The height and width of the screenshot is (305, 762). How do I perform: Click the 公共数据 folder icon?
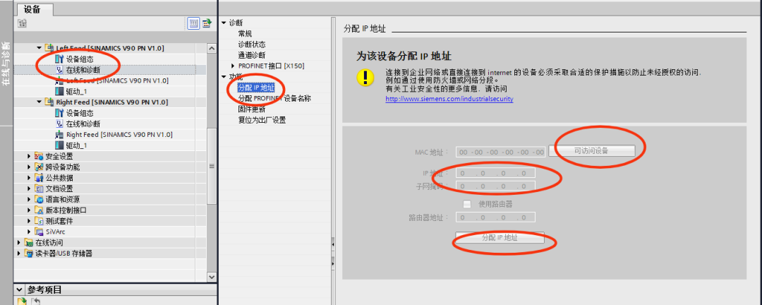tap(39, 177)
